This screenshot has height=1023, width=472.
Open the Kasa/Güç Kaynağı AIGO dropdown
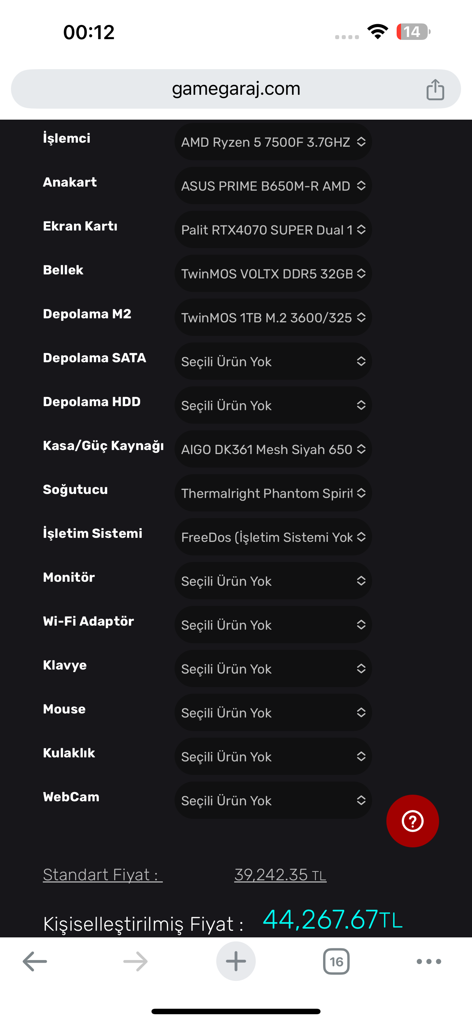point(273,449)
